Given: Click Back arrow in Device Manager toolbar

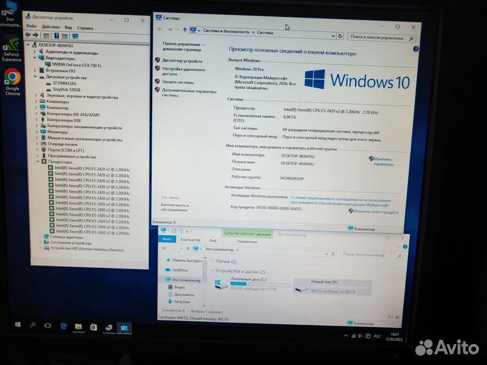Looking at the screenshot, I should click(28, 34).
